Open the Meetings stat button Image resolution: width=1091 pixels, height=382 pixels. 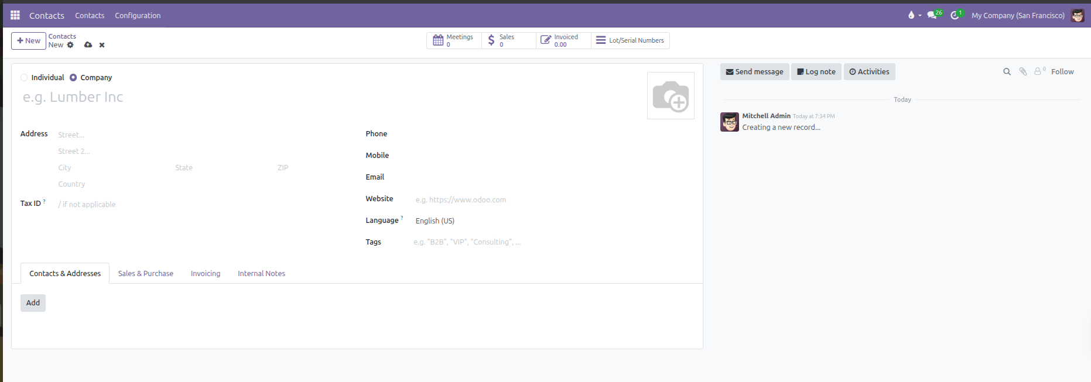pyautogui.click(x=454, y=40)
